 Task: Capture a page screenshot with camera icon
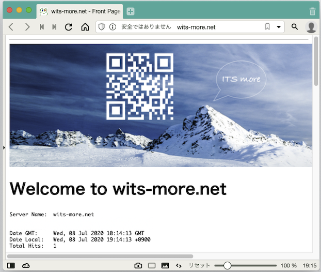coord(138,265)
